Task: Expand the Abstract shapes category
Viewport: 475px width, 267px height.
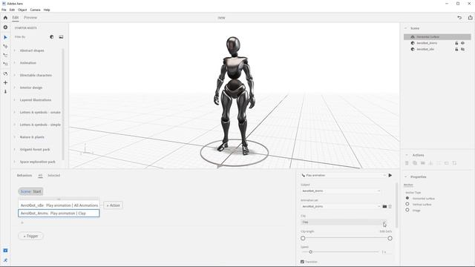Action: coord(14,50)
